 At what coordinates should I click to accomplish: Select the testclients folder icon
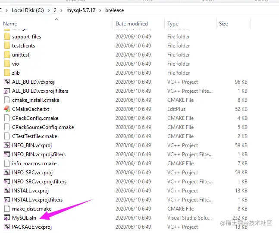pyautogui.click(x=7, y=46)
